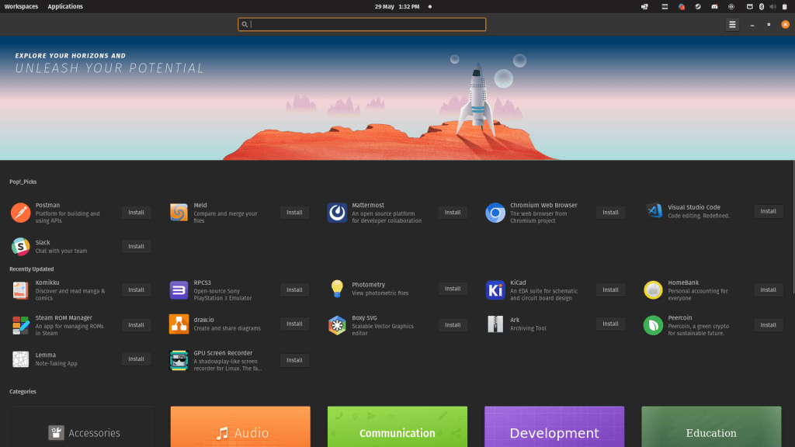795x447 pixels.
Task: Open the Discord tray icon
Action: [714, 6]
